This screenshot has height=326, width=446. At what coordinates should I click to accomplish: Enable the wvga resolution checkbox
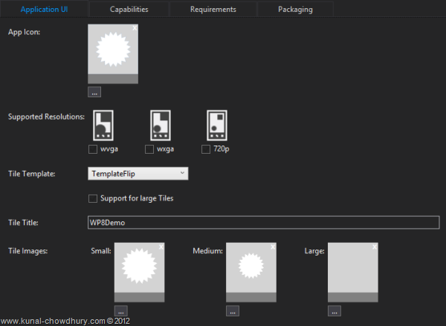pos(93,149)
